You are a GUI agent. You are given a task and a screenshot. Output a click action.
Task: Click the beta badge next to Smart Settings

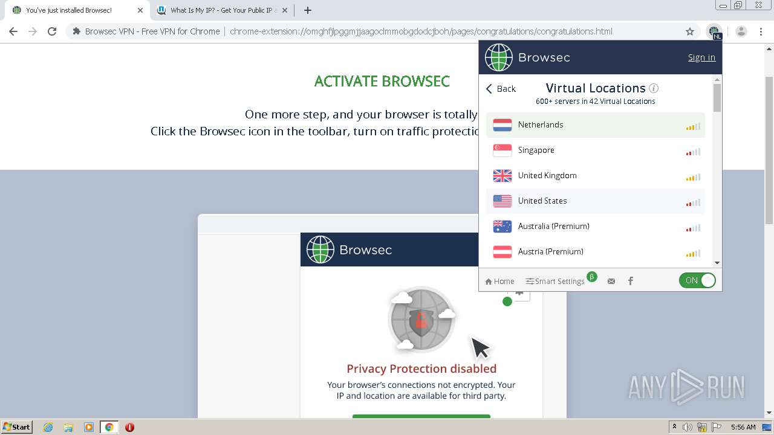(x=592, y=277)
